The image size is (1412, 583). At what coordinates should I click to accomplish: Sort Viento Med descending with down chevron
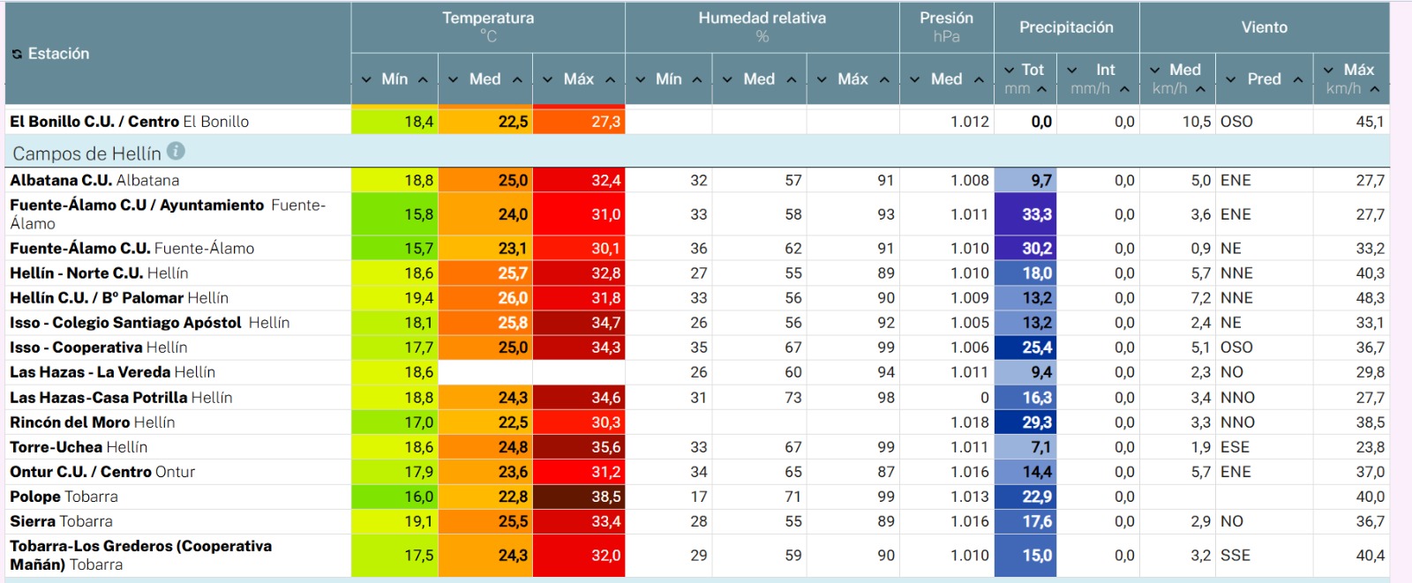(x=1155, y=70)
